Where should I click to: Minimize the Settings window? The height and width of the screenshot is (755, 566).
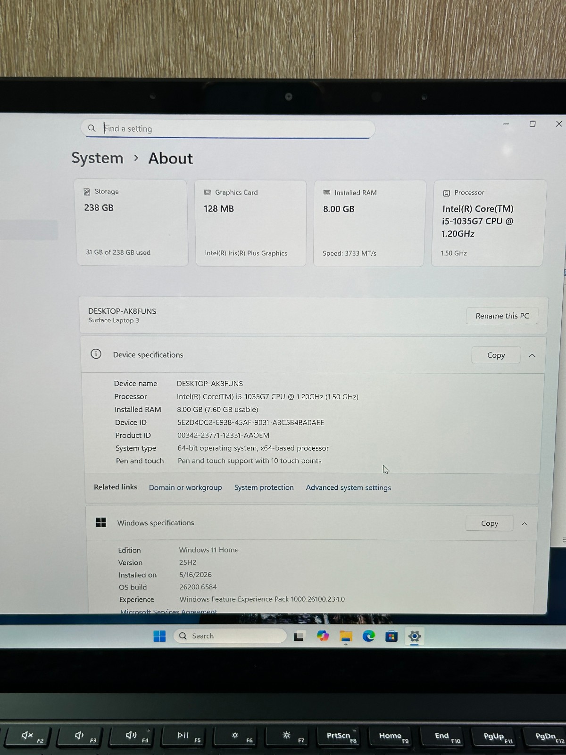pos(506,124)
